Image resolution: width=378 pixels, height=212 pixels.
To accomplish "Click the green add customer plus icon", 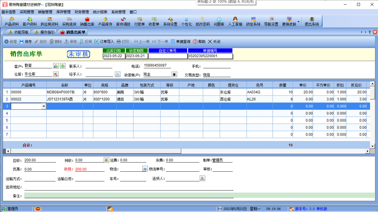I will click(x=63, y=66).
